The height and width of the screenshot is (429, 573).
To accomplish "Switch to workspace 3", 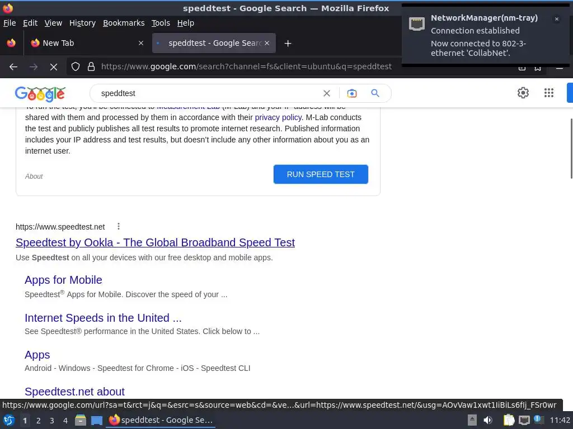I will click(52, 421).
